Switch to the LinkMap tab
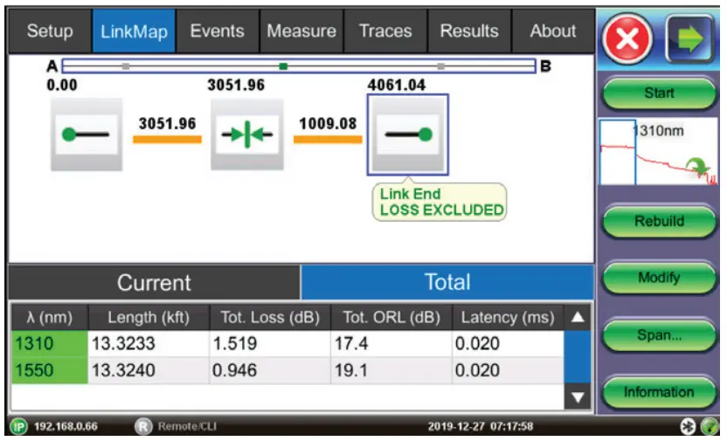The height and width of the screenshot is (441, 727). [x=134, y=31]
